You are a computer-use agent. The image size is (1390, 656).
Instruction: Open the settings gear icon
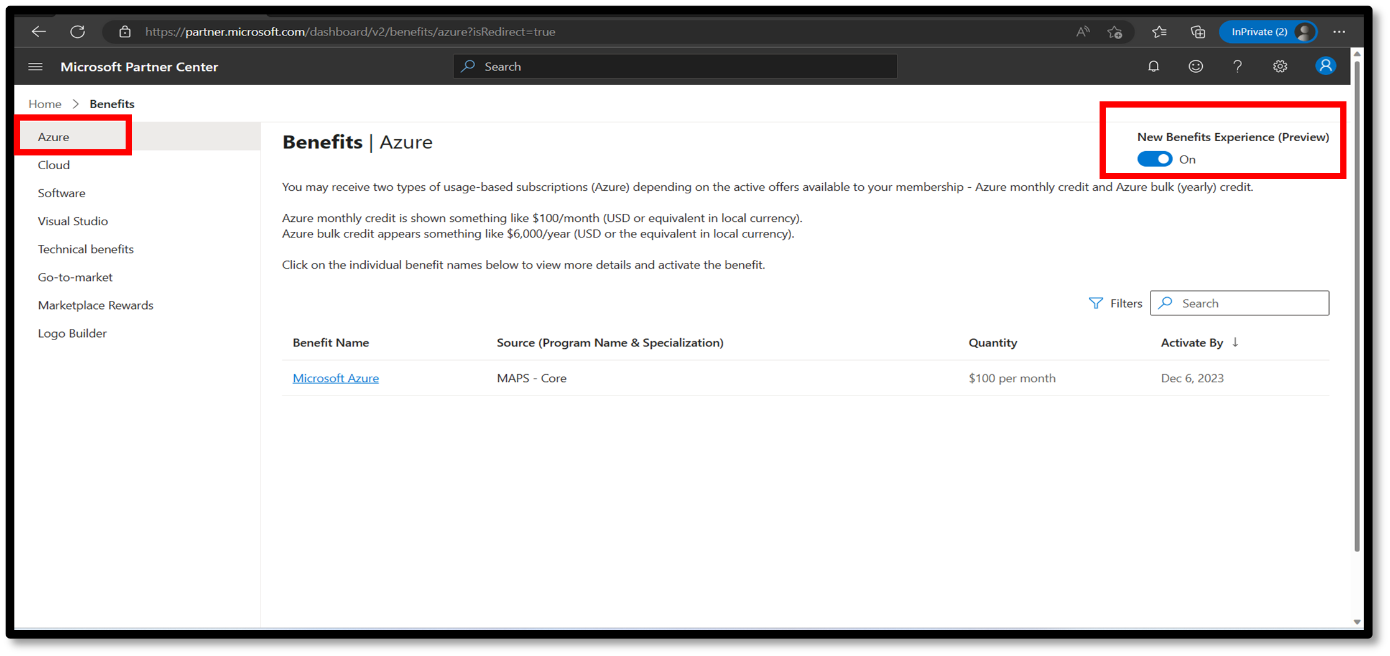click(x=1279, y=67)
